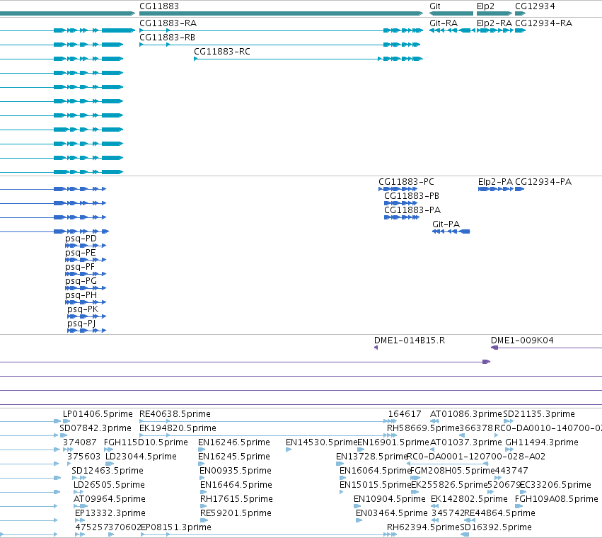Click the FGH109A08.5prime EST label
This screenshot has width=602, height=538.
(556, 500)
